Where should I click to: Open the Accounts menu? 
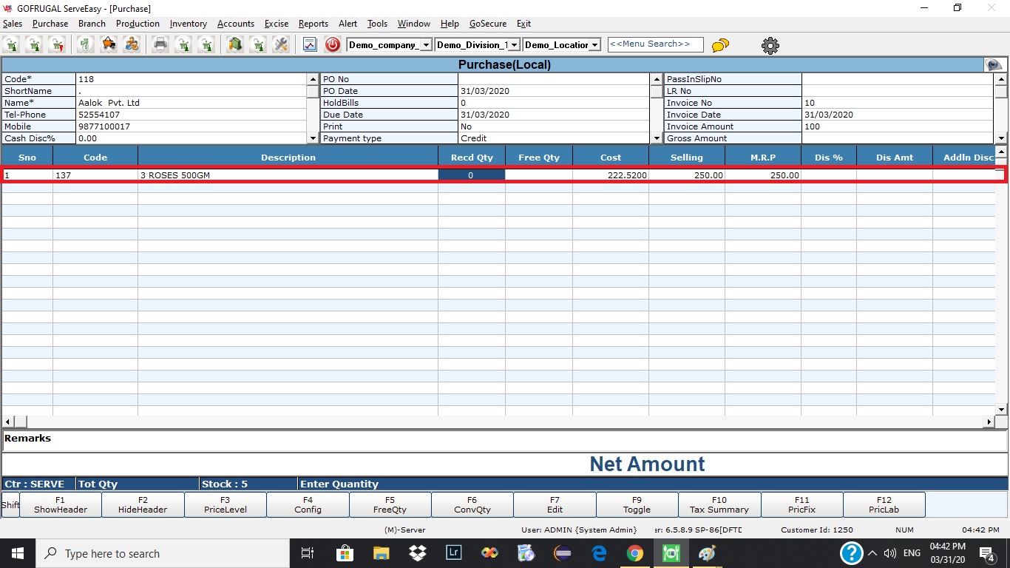236,24
